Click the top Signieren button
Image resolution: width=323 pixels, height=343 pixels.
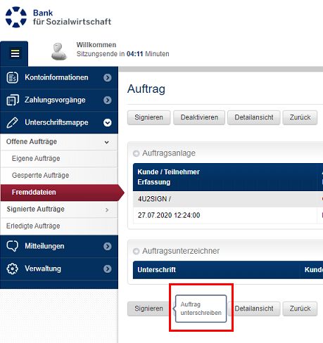[148, 117]
